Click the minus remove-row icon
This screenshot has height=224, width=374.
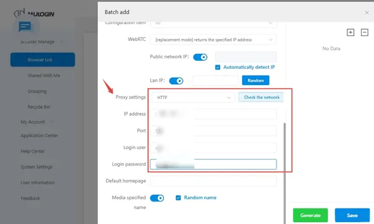click(x=364, y=32)
